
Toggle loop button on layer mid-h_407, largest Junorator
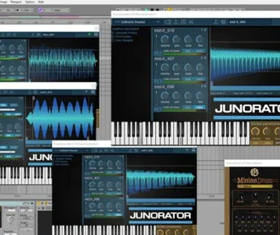pyautogui.click(x=188, y=79)
